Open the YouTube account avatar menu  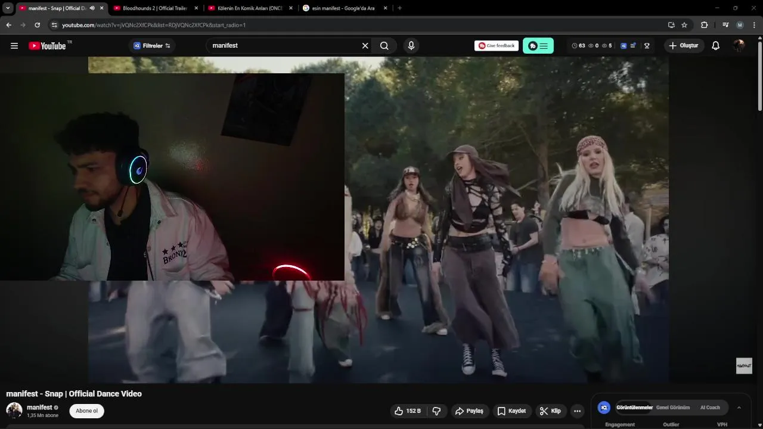(x=739, y=46)
